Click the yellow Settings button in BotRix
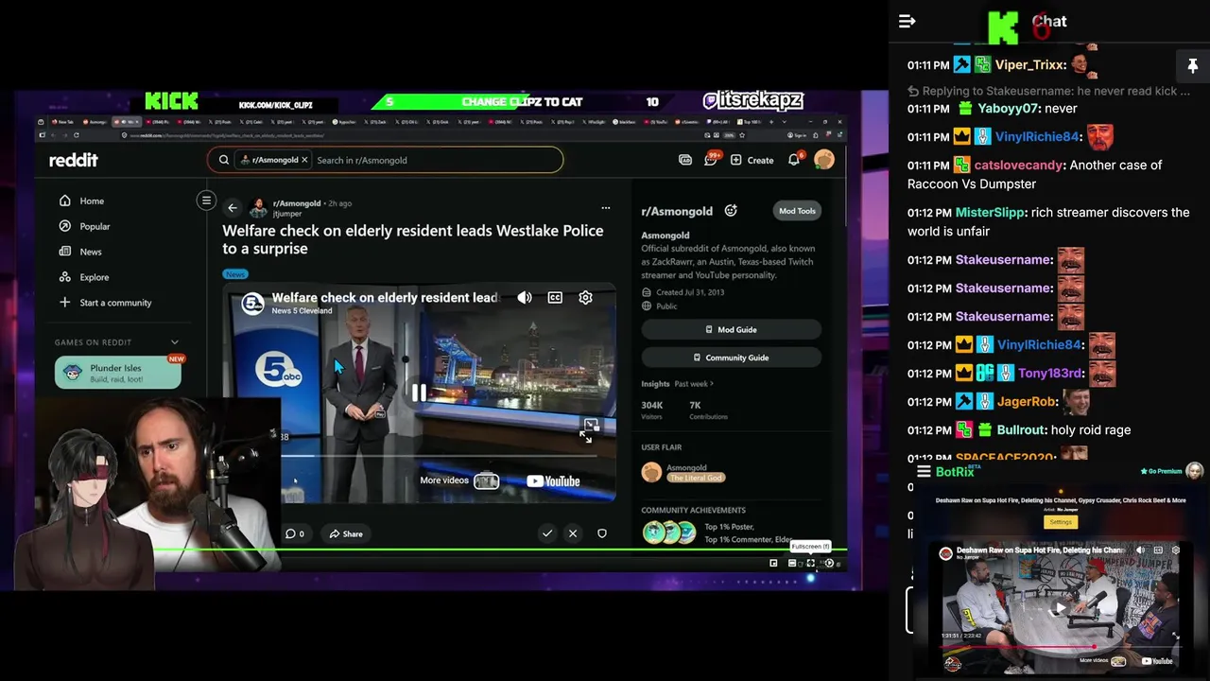The height and width of the screenshot is (681, 1210). click(1061, 522)
